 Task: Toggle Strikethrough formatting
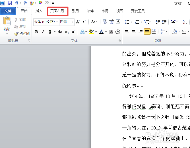(x=60, y=32)
